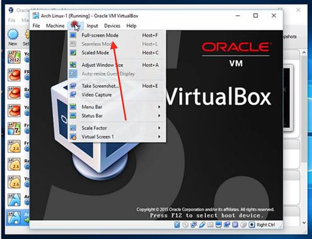This screenshot has height=239, width=312.
Task: Select the Windows 7 VM icon in list
Action: [14, 128]
